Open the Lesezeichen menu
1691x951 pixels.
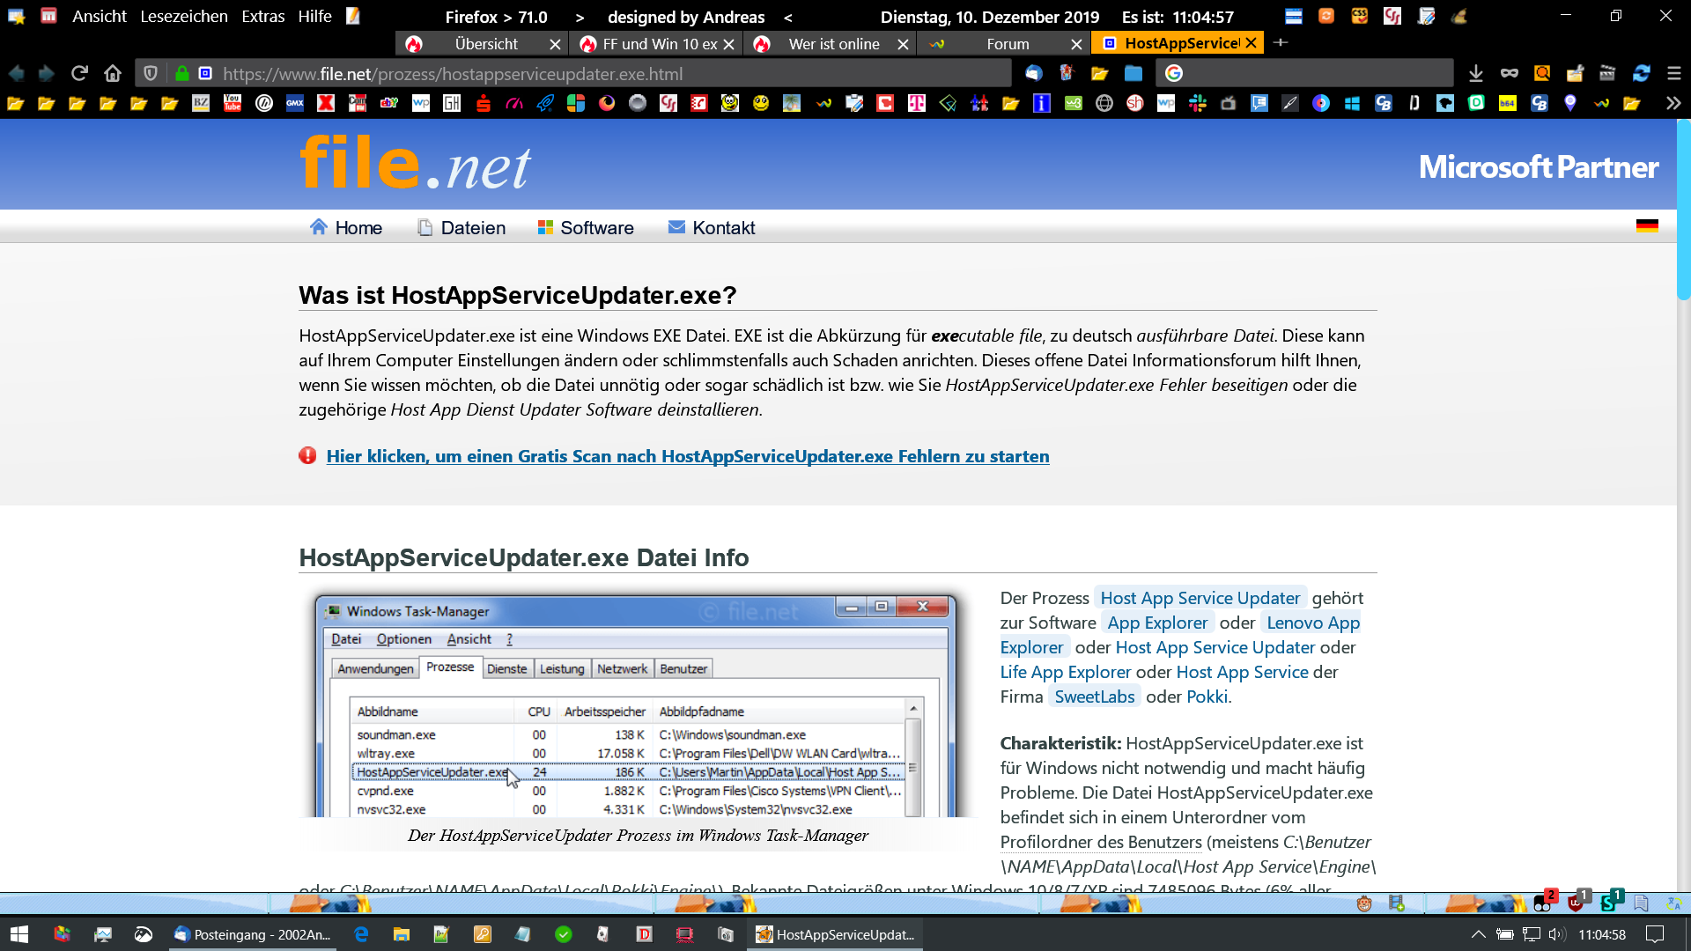(x=183, y=17)
